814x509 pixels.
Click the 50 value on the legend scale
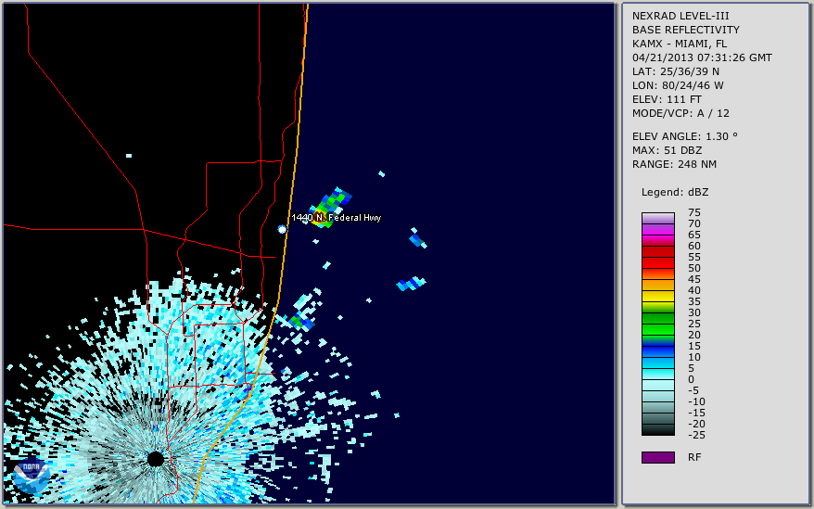pos(694,268)
